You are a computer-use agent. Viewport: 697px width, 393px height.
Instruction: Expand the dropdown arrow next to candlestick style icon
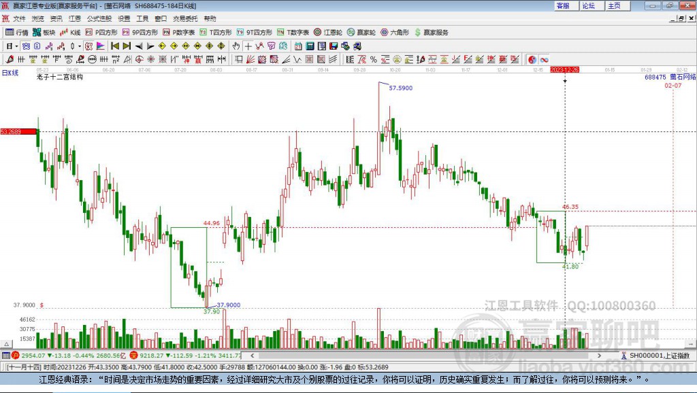80,46
